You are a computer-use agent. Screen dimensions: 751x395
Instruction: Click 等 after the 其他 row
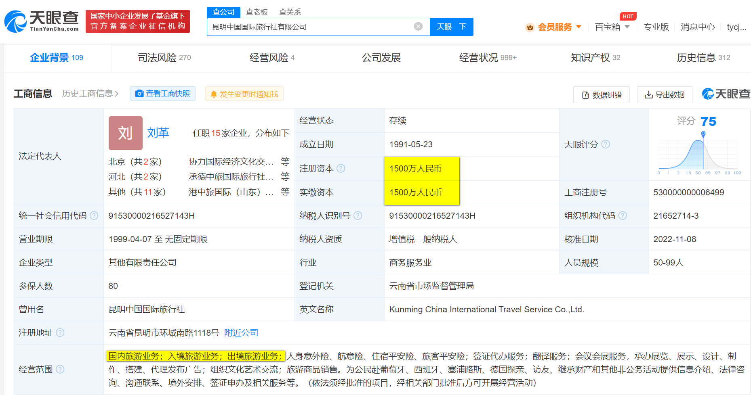pos(285,192)
